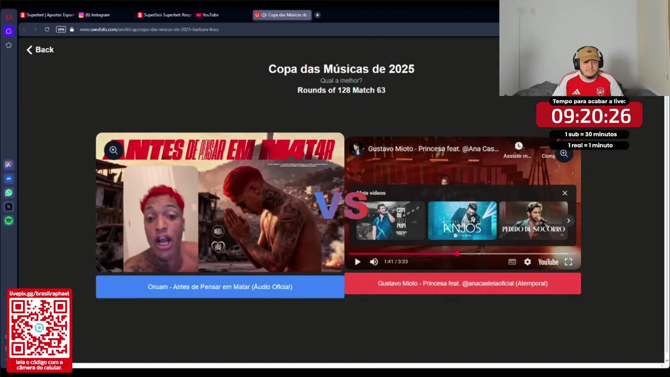Open bookmarks star in sidebar
This screenshot has width=670, height=377.
[8, 45]
